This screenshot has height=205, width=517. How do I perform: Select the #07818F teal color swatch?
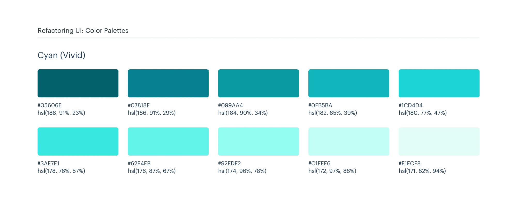coord(168,83)
